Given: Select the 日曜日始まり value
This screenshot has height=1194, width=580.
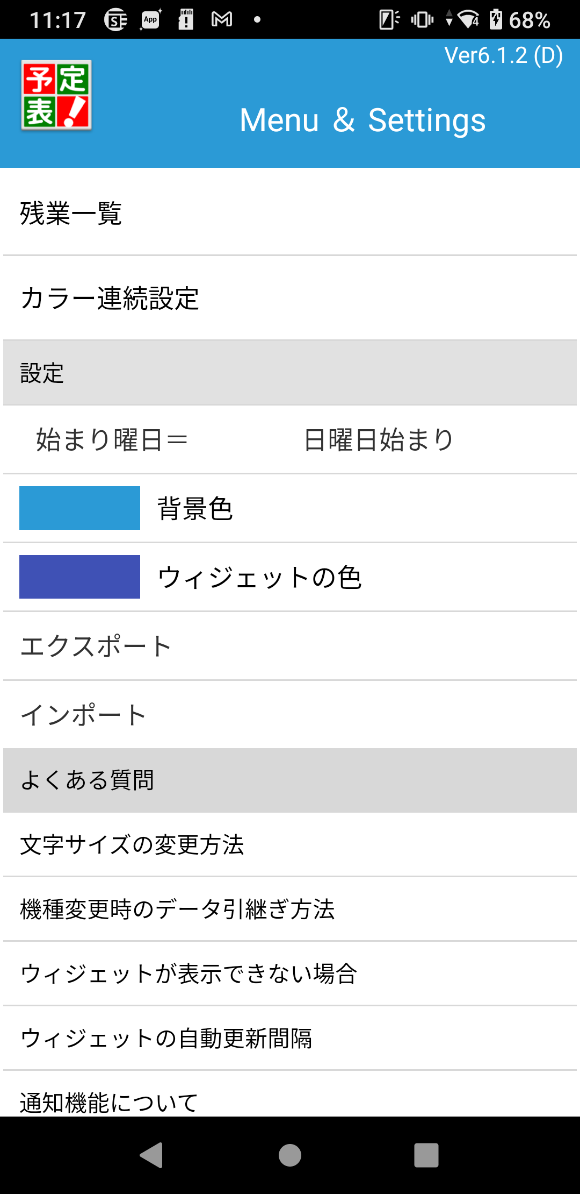Looking at the screenshot, I should tap(379, 439).
